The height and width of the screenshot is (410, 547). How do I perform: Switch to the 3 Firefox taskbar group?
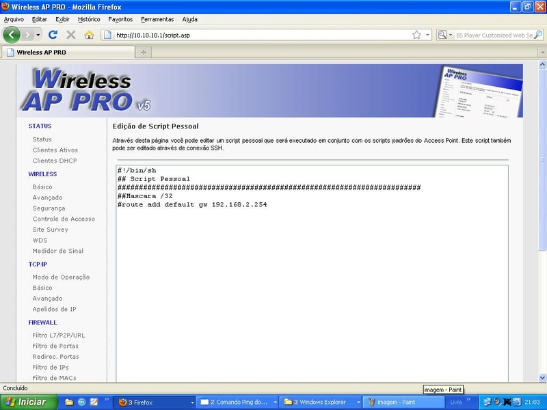coord(156,402)
